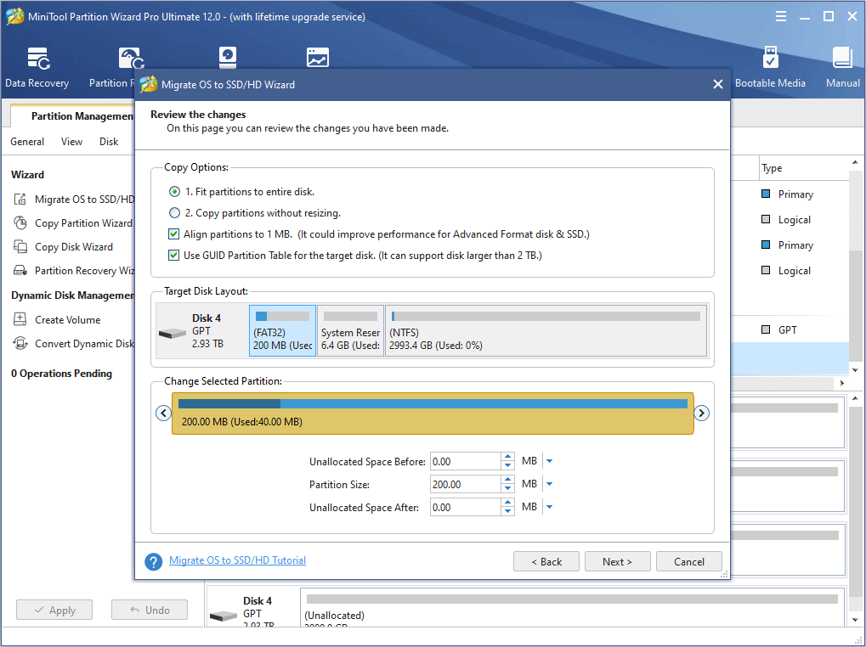This screenshot has width=866, height=647.
Task: Increase Unallocated Space After with up stepper
Action: click(x=507, y=503)
